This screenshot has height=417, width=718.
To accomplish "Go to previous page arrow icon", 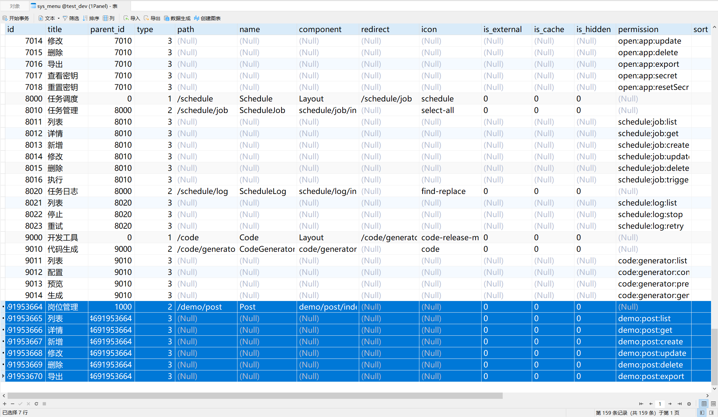I will (651, 404).
